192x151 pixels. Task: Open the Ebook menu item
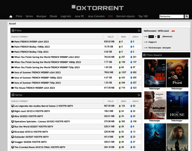pos(53,16)
